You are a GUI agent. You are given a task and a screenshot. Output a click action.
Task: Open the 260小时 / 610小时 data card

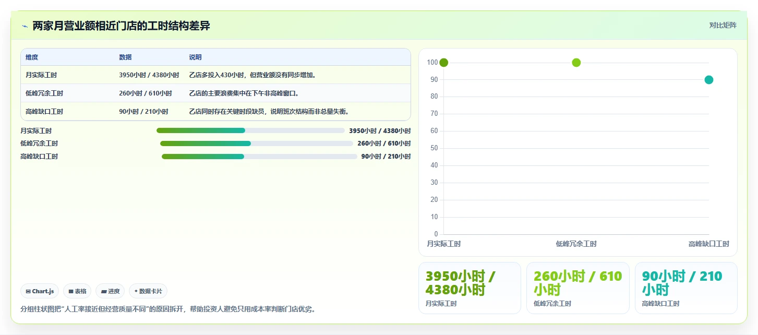click(x=578, y=288)
